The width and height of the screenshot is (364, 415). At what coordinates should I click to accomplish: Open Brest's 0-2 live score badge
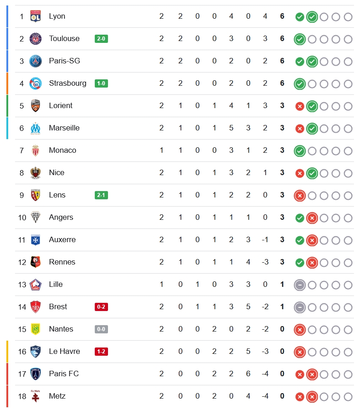click(101, 307)
